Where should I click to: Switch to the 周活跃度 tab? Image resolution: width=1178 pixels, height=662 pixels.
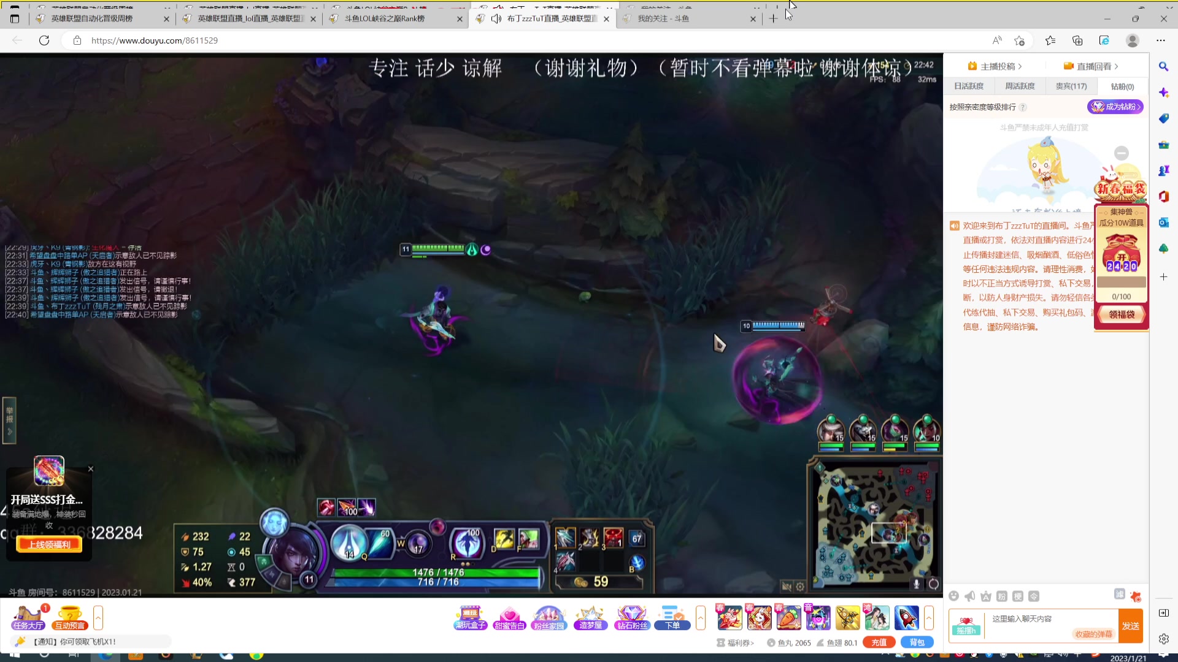tap(1020, 86)
